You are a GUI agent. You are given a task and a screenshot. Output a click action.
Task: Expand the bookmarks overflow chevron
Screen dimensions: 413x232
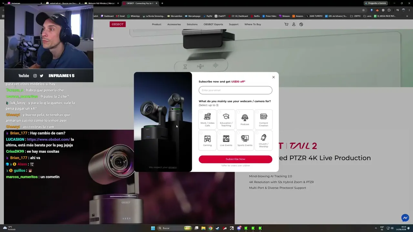coord(407,16)
